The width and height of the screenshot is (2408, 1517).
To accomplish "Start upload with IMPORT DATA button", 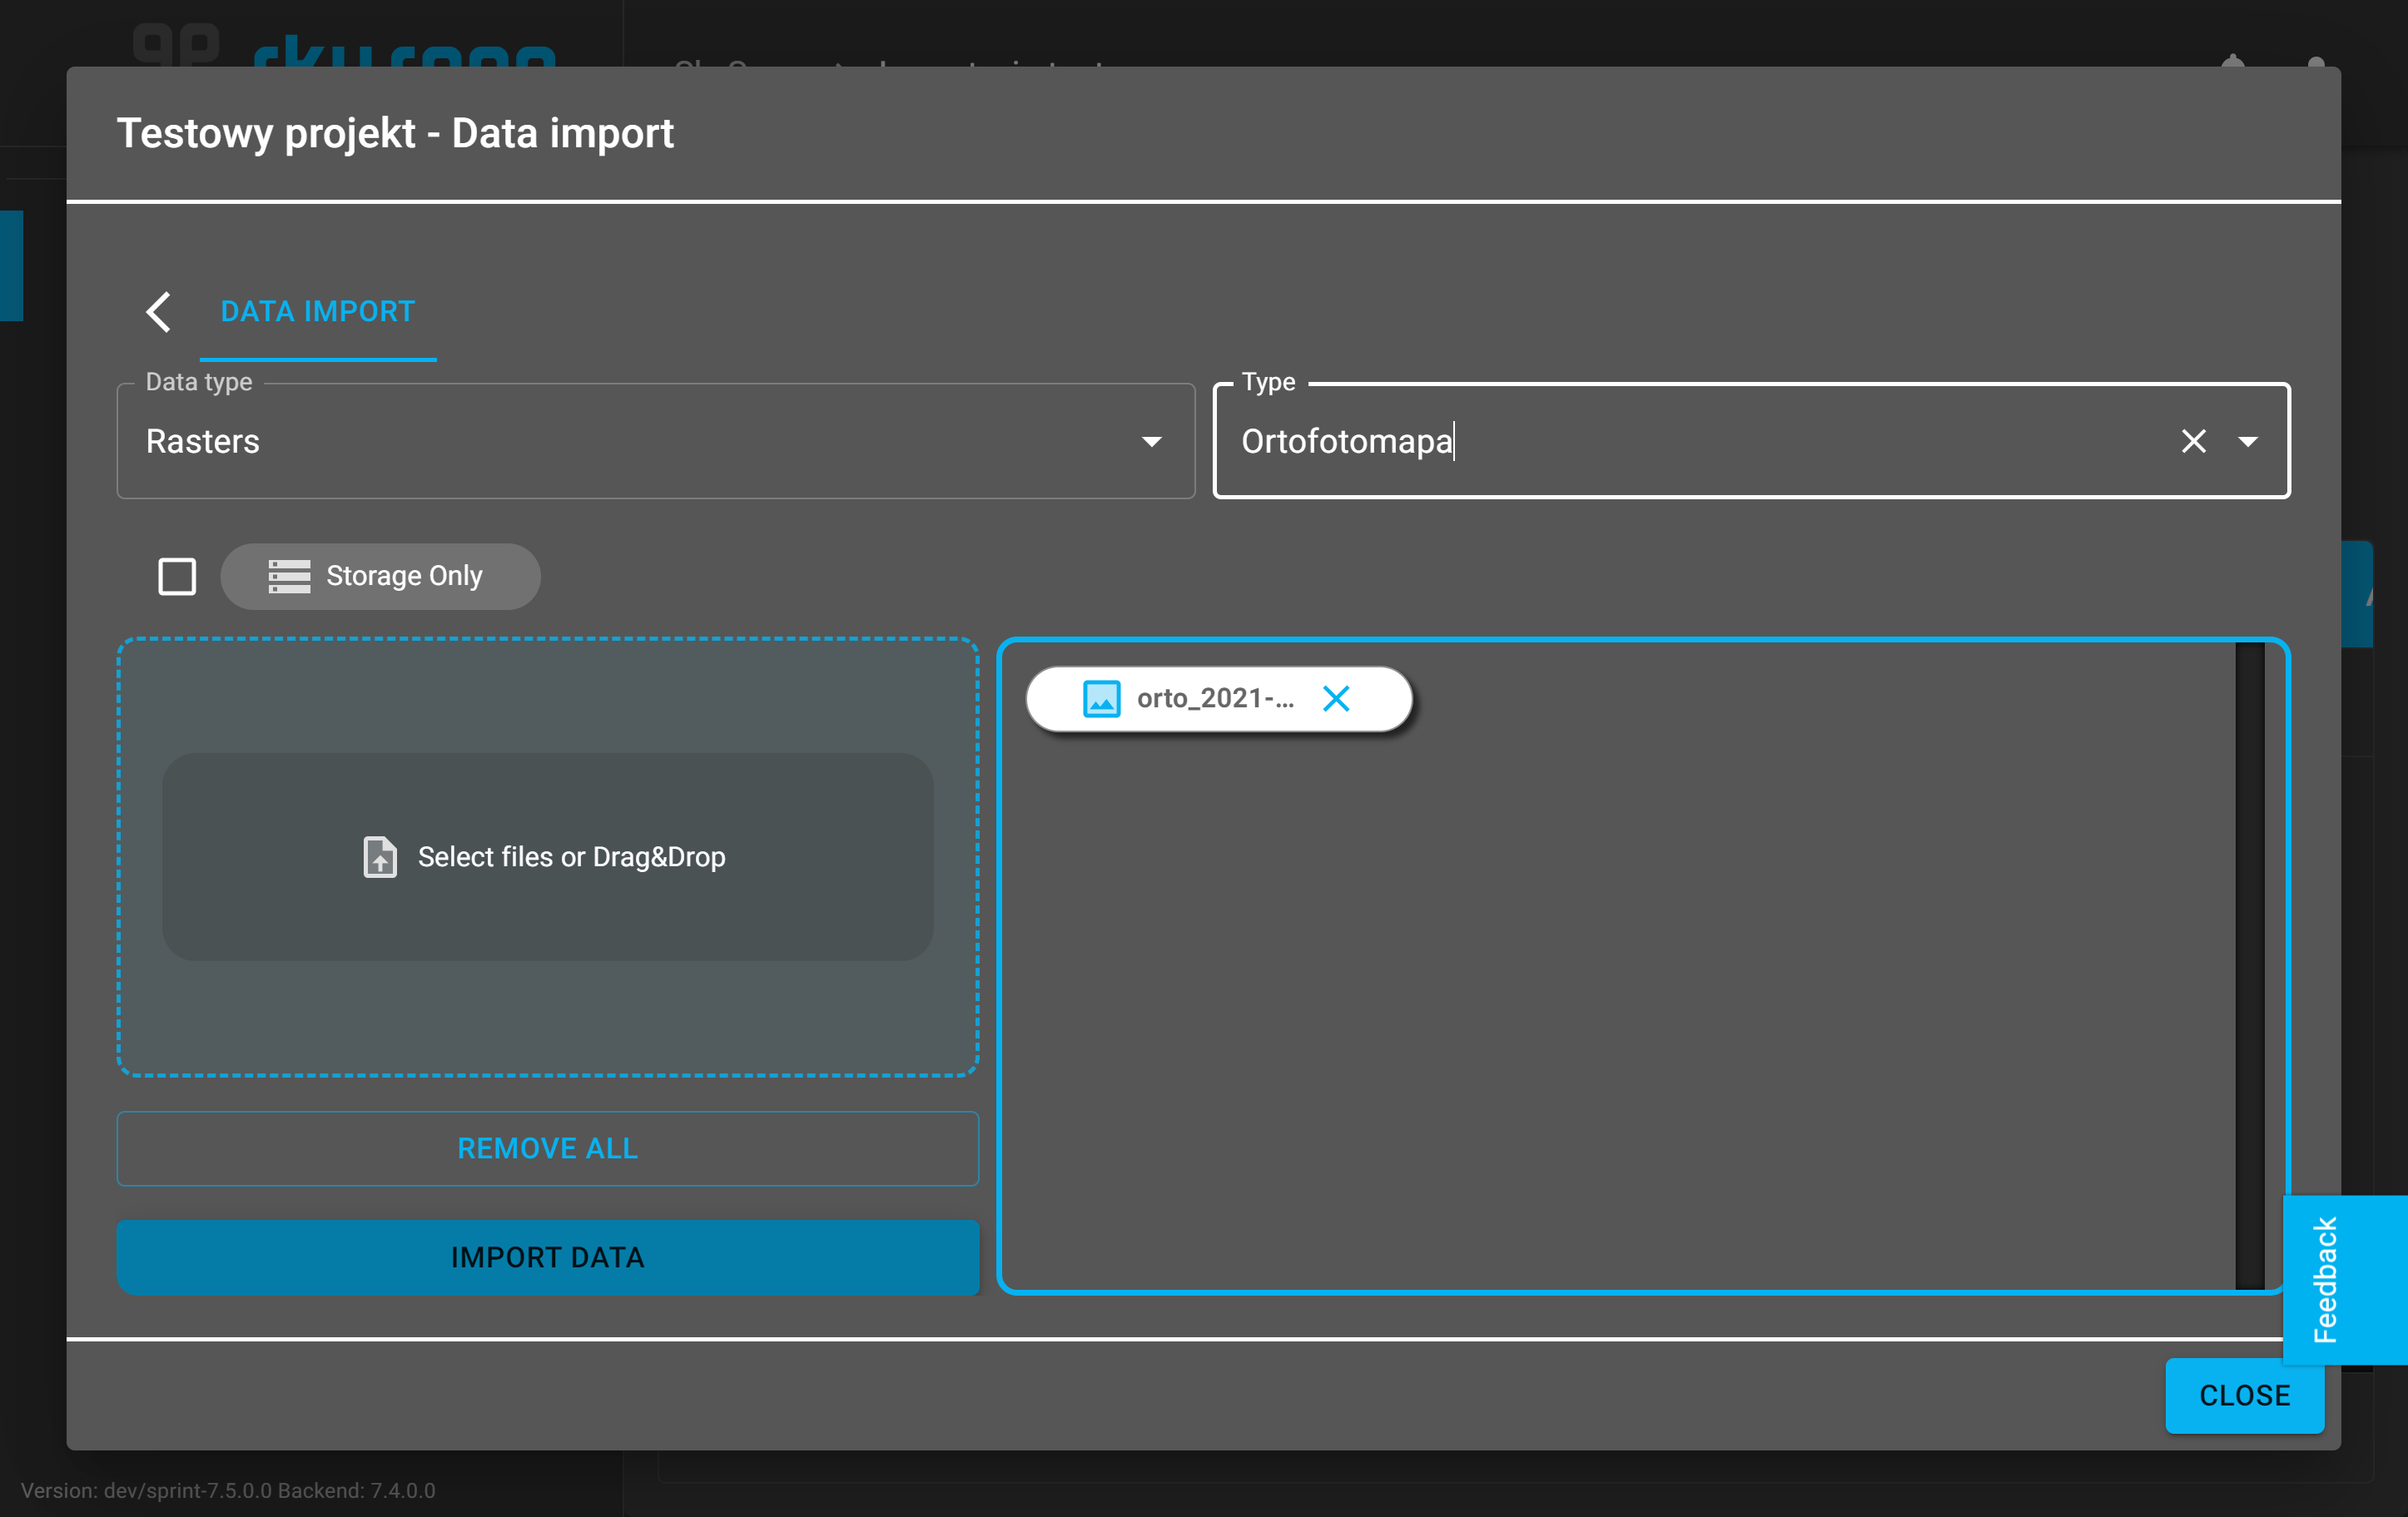I will point(548,1257).
